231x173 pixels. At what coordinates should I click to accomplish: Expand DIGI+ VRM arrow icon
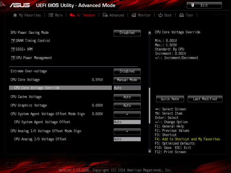(x=13, y=49)
